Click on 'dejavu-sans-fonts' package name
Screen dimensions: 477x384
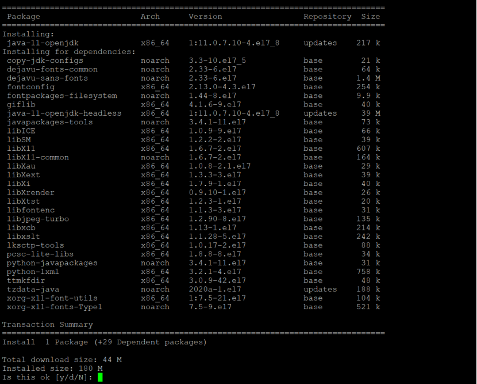click(47, 78)
